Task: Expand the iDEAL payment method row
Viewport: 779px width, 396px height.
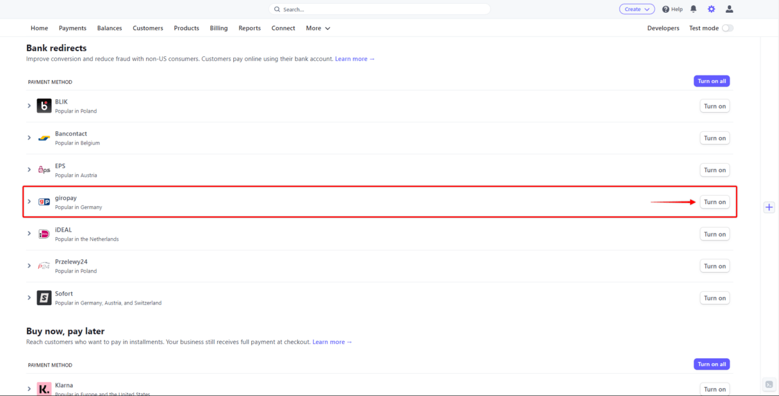Action: tap(29, 234)
